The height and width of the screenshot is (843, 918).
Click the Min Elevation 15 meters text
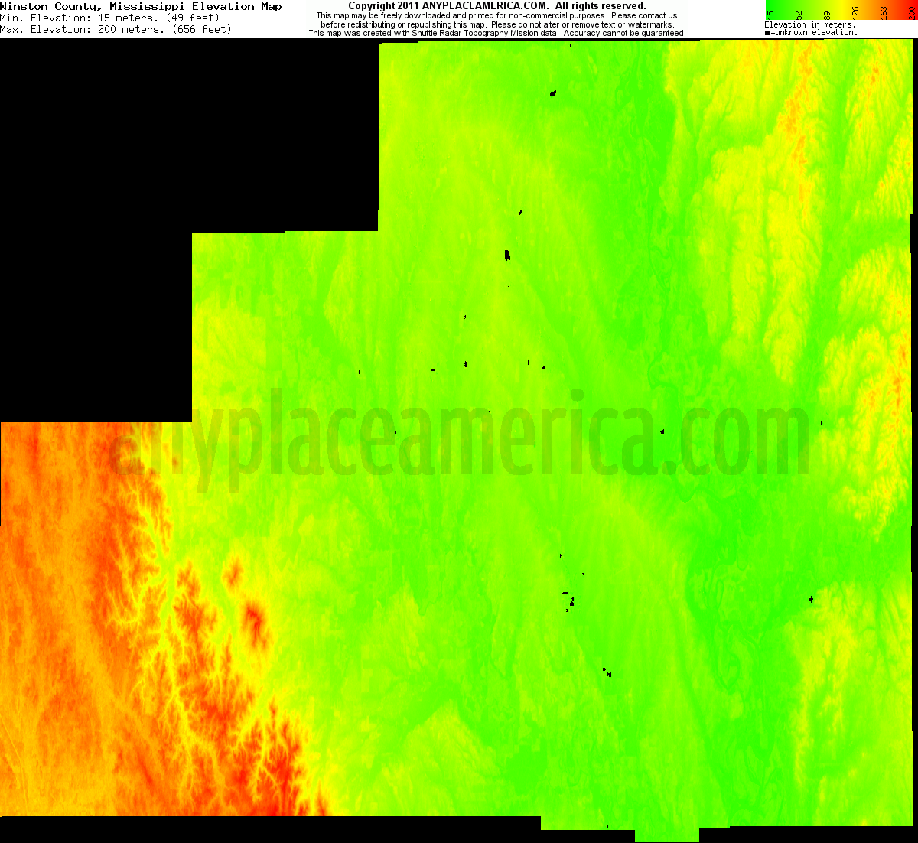coord(109,18)
